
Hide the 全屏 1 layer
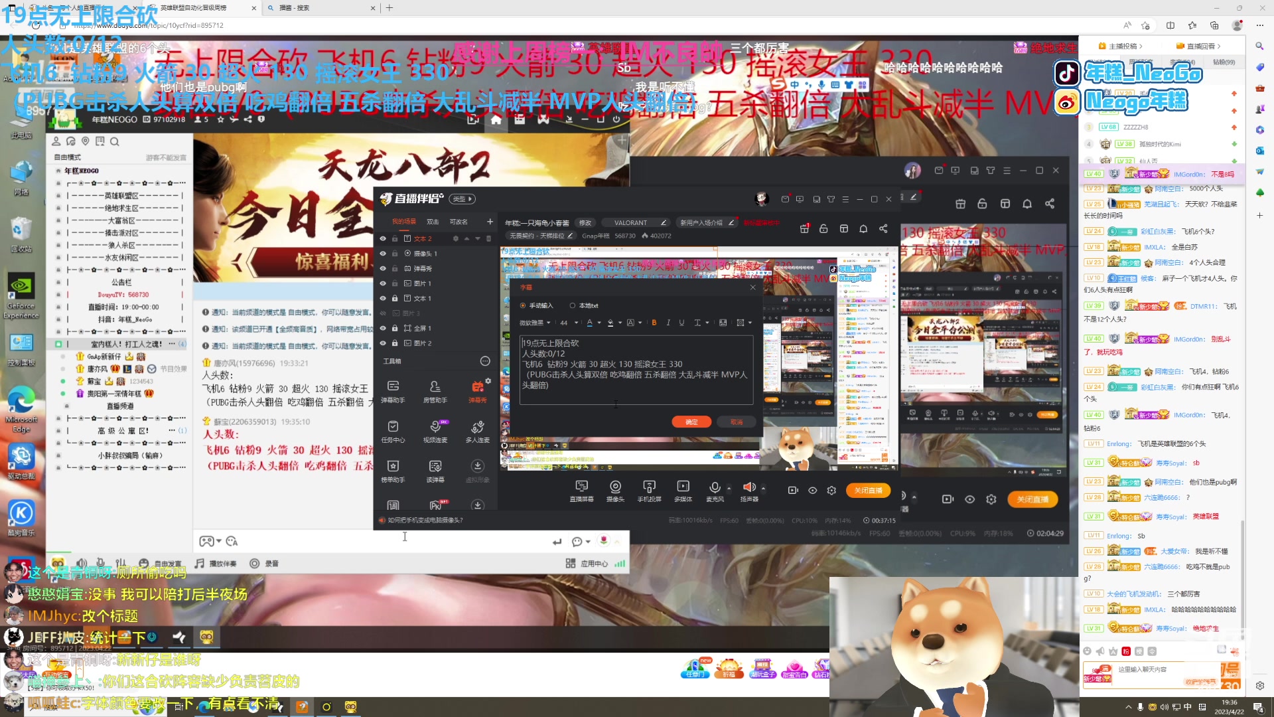pos(383,328)
